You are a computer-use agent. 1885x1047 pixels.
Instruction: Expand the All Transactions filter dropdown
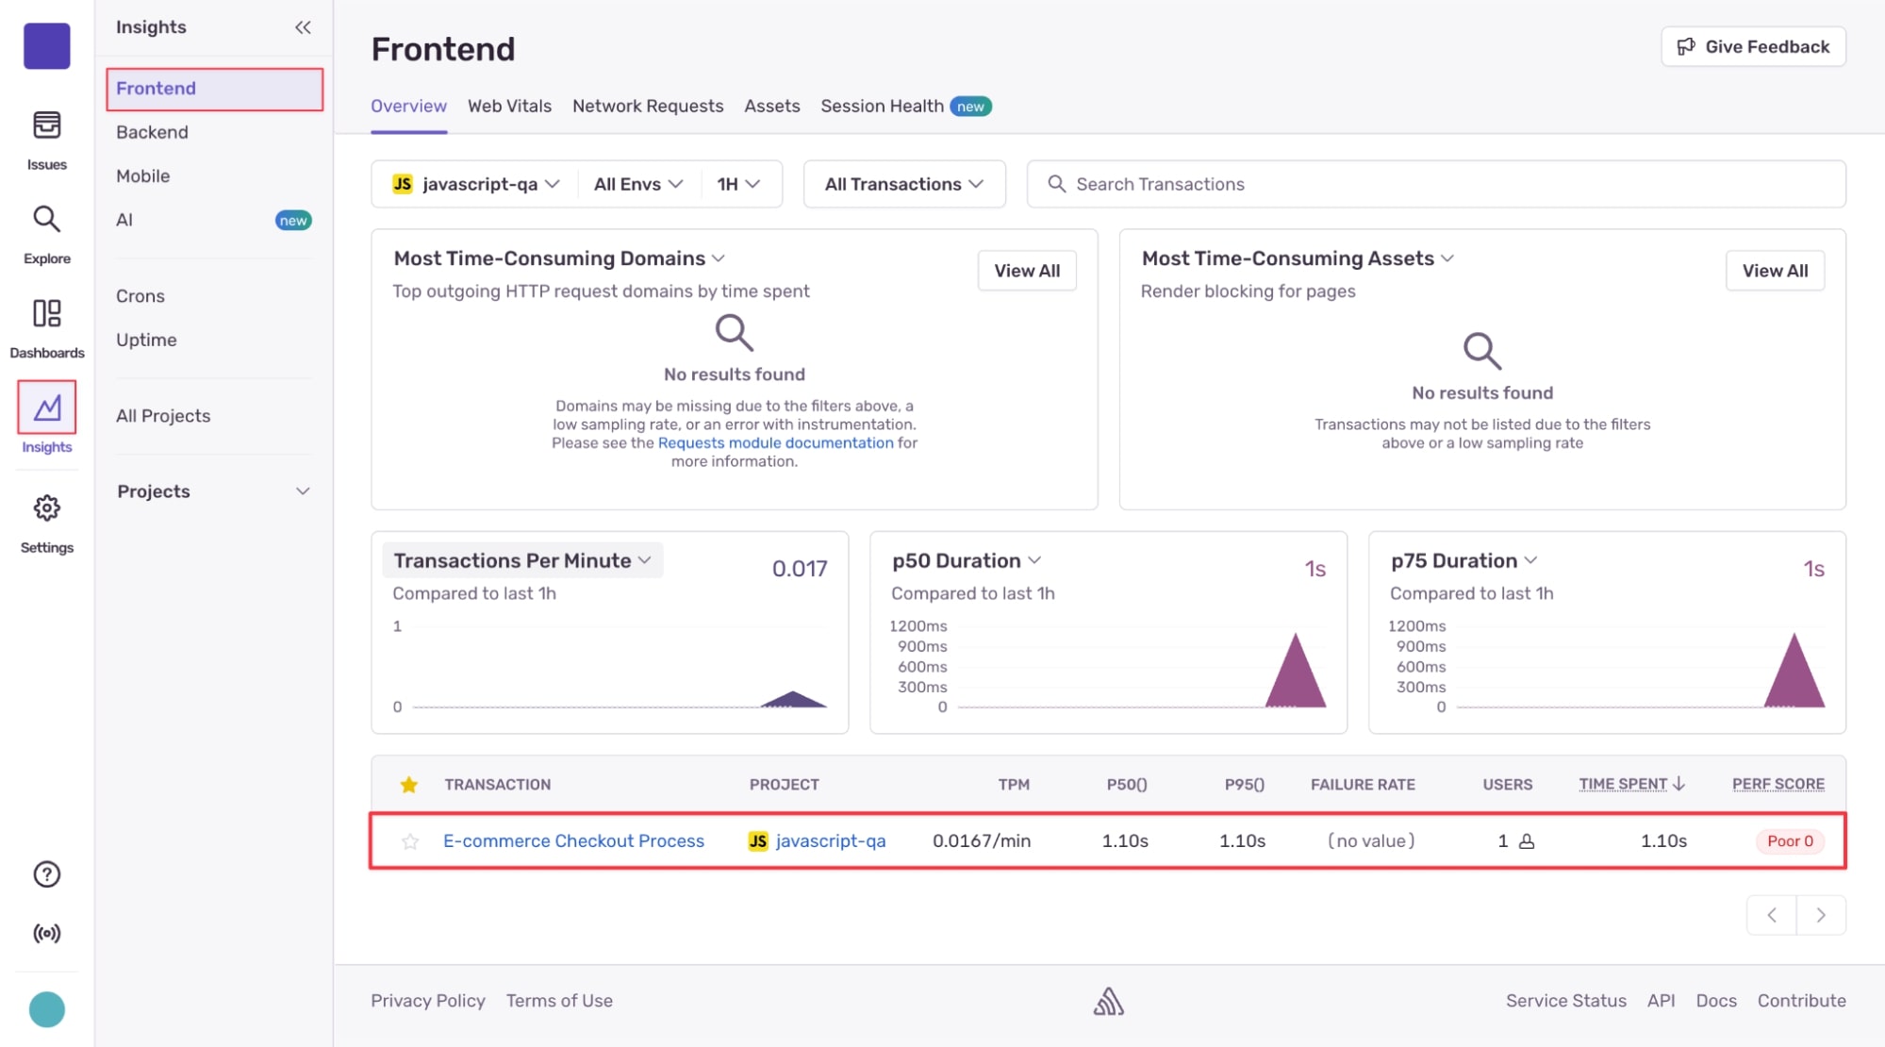tap(903, 184)
